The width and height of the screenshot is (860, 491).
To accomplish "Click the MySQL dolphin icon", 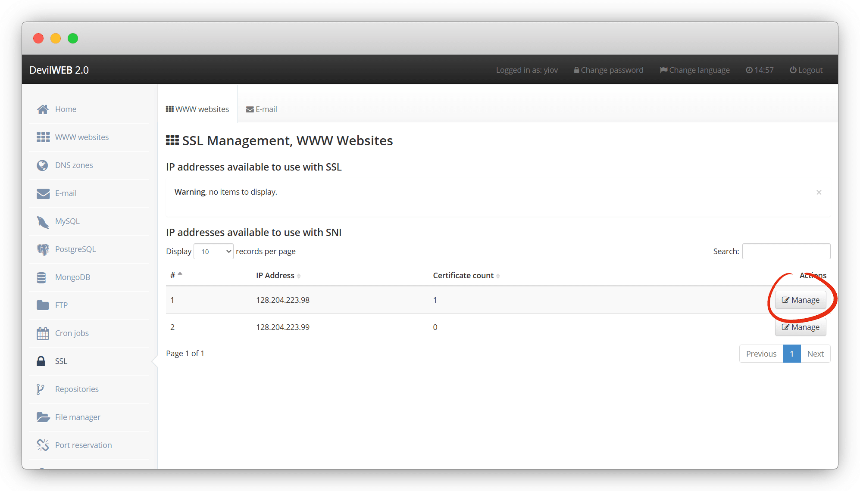I will [43, 222].
